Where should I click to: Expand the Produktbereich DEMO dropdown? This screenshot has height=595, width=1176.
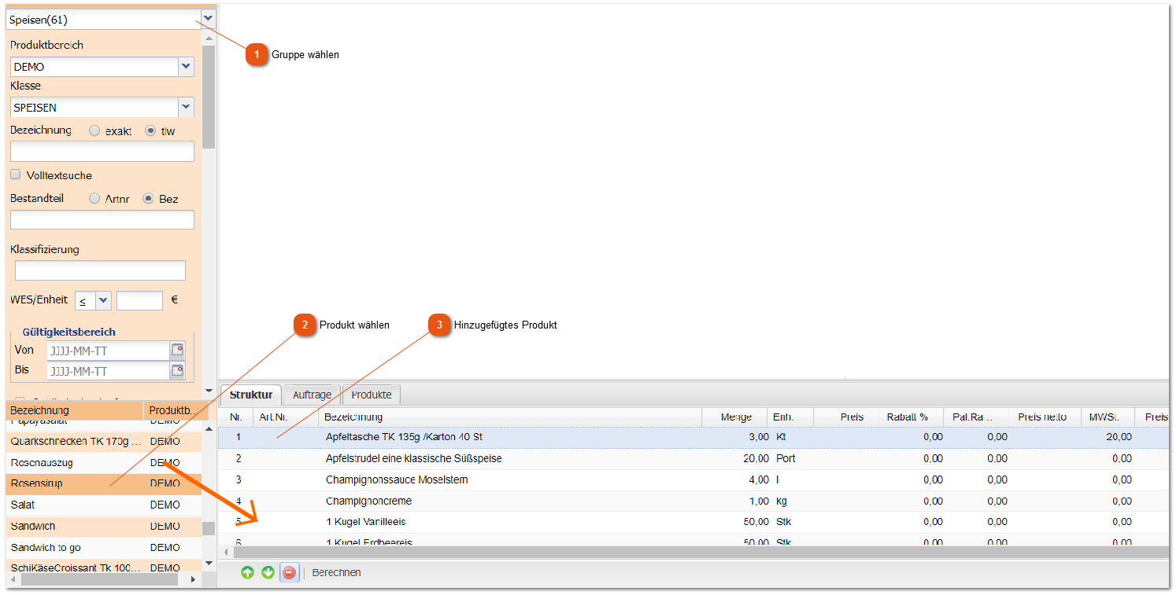pyautogui.click(x=187, y=67)
